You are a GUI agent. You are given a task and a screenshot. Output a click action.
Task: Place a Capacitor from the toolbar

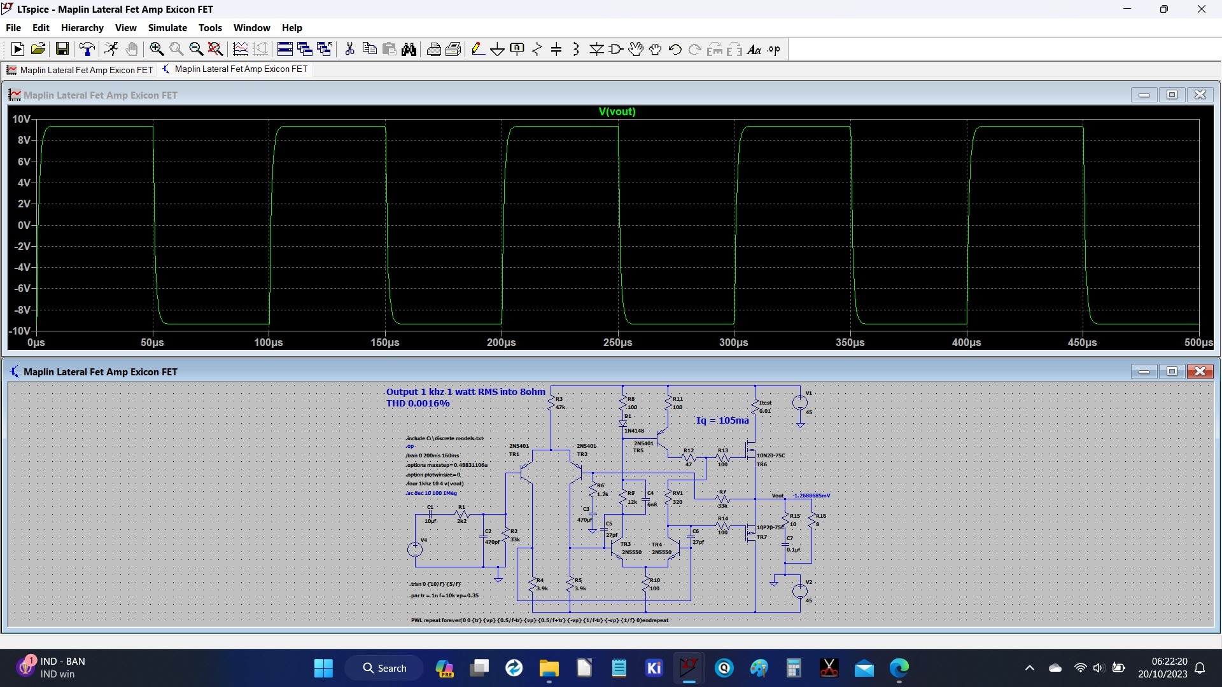pyautogui.click(x=556, y=49)
